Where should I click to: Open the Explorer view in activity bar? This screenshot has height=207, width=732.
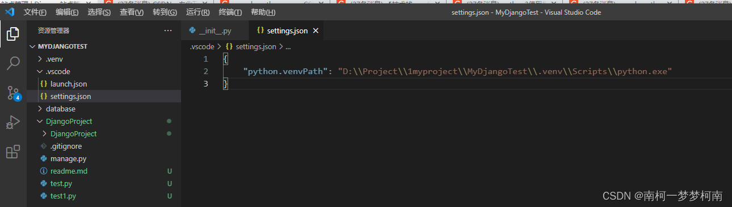(13, 34)
